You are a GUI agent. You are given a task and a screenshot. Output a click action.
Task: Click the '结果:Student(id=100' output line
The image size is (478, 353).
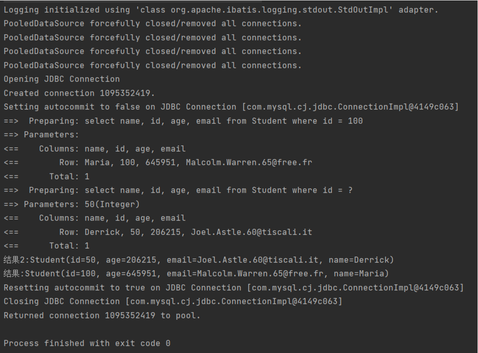(x=196, y=274)
